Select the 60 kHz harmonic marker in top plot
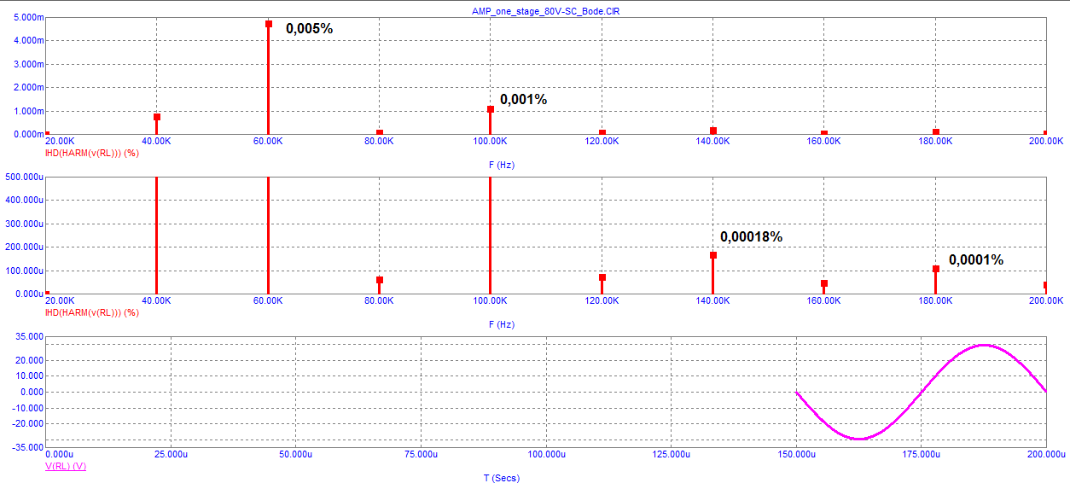Viewport: 1070px width, 489px height. click(x=268, y=24)
